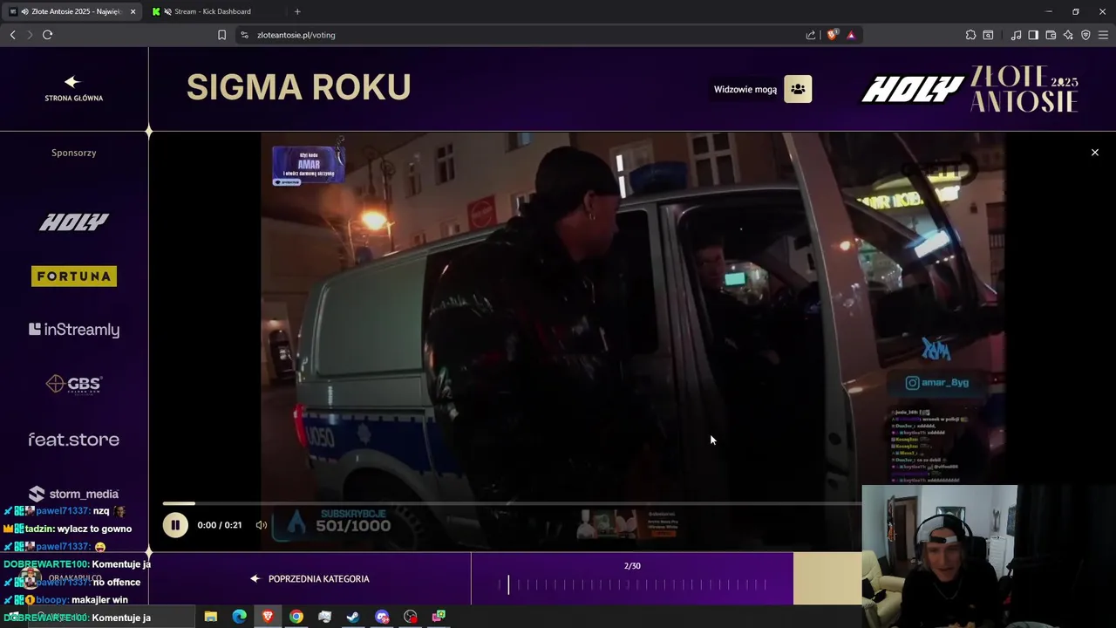Open the media control music note icon
The width and height of the screenshot is (1116, 628).
point(1016,35)
